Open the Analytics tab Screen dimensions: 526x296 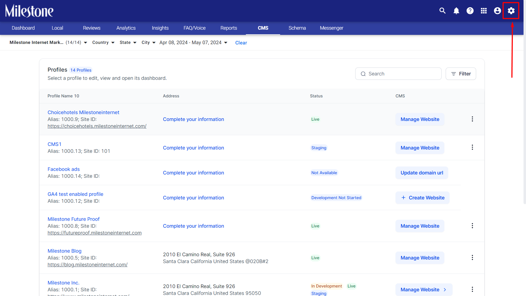tap(126, 28)
